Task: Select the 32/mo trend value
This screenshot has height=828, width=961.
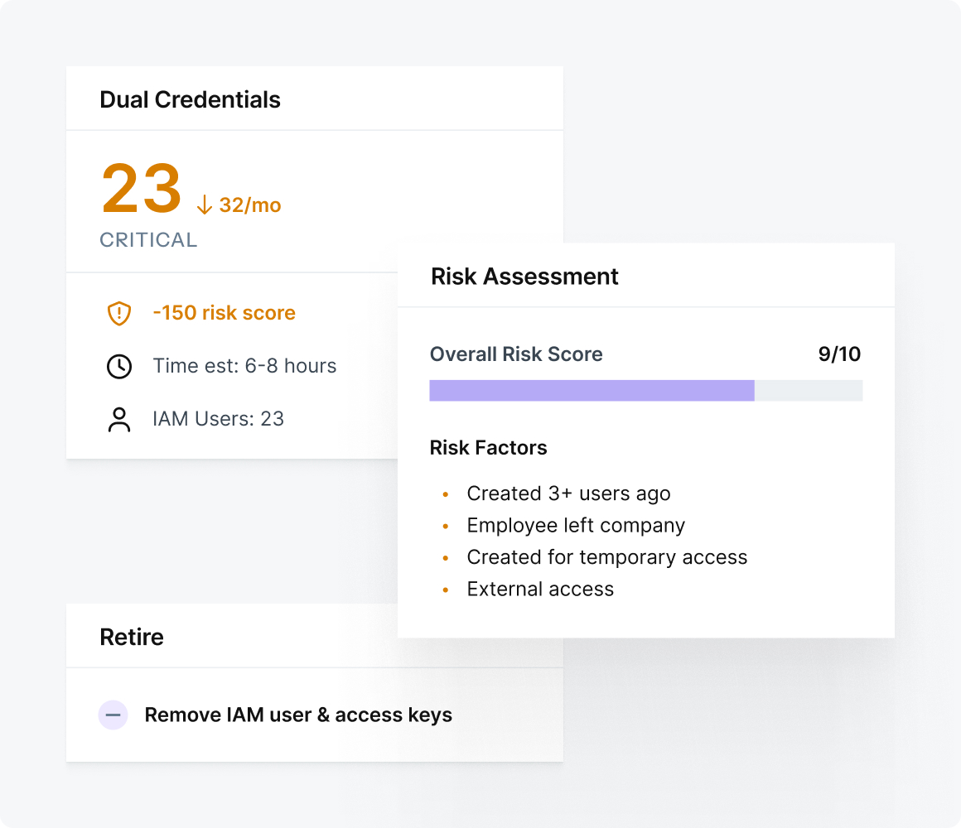Action: click(x=249, y=205)
